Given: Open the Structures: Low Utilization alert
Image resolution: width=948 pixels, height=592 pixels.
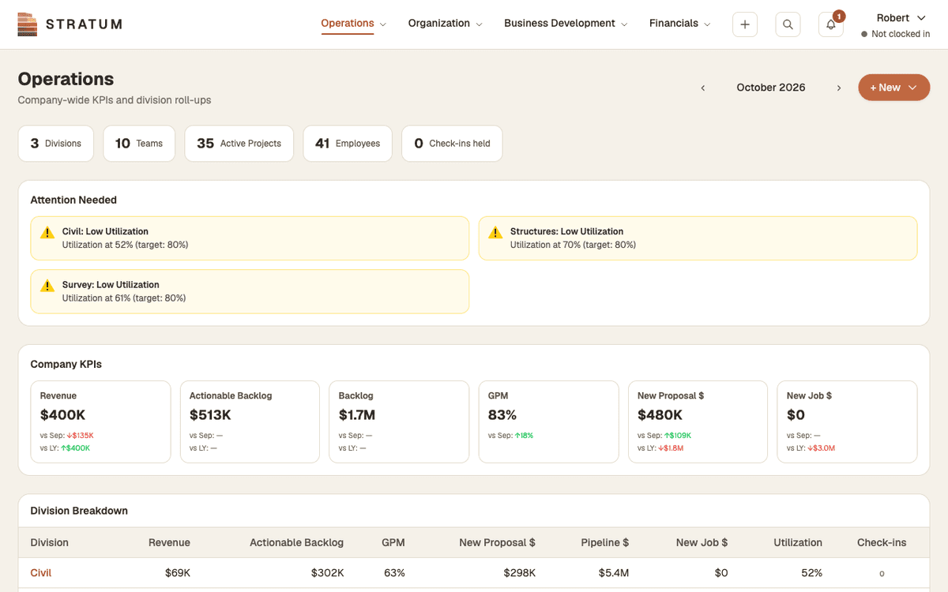Looking at the screenshot, I should [698, 238].
